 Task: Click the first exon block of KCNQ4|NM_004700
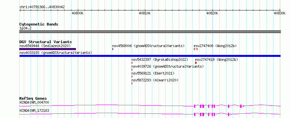coord(195,106)
